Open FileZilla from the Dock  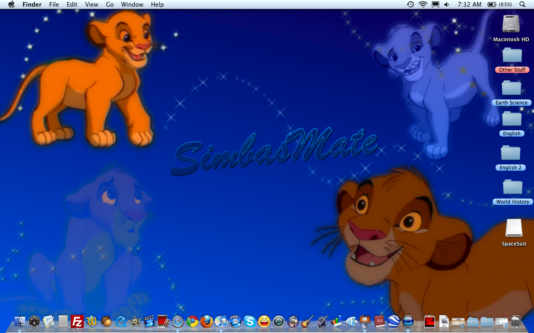tap(77, 321)
